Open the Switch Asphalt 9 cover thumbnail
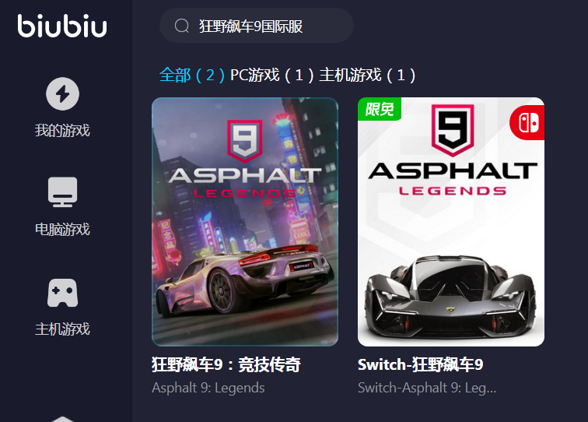Viewport: 588px width, 422px height. (451, 222)
